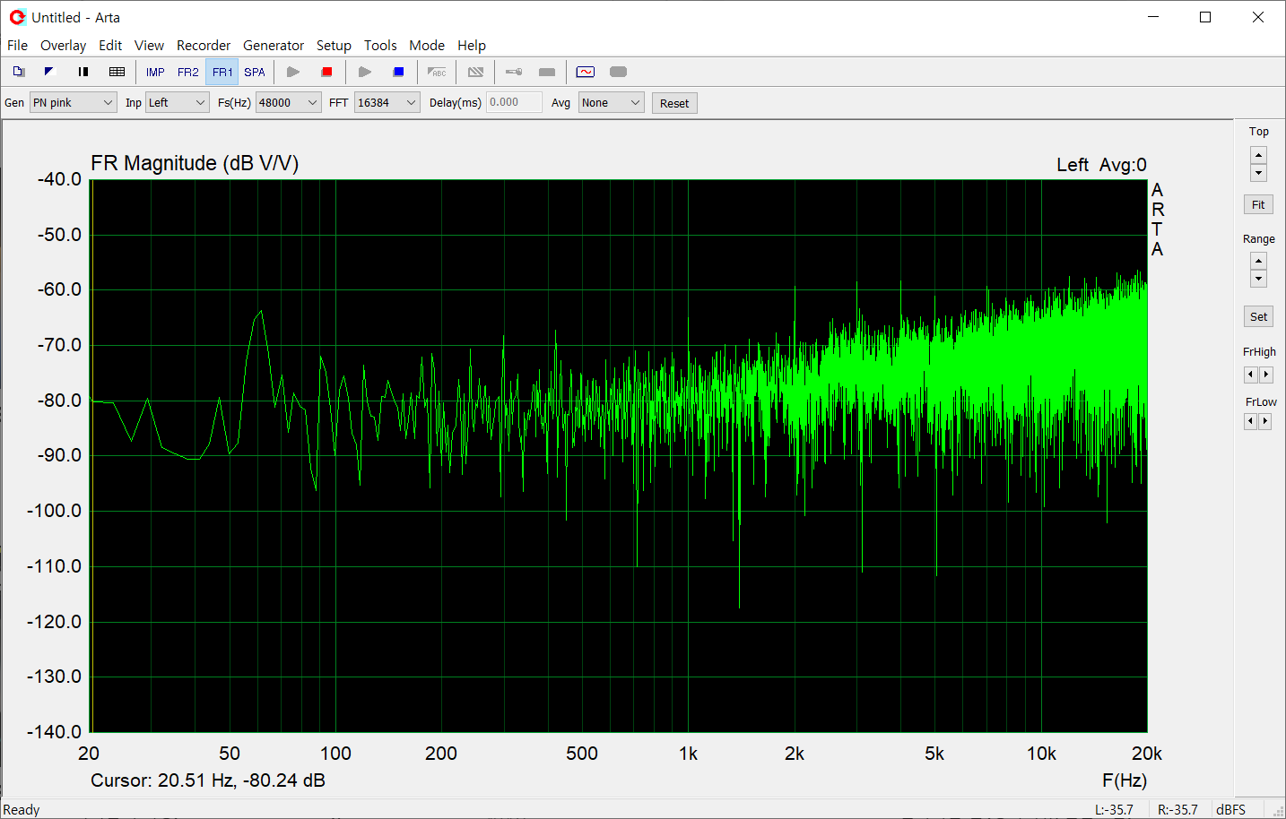
Task: Click the R:-35.7 level in status bar
Action: tap(1177, 809)
